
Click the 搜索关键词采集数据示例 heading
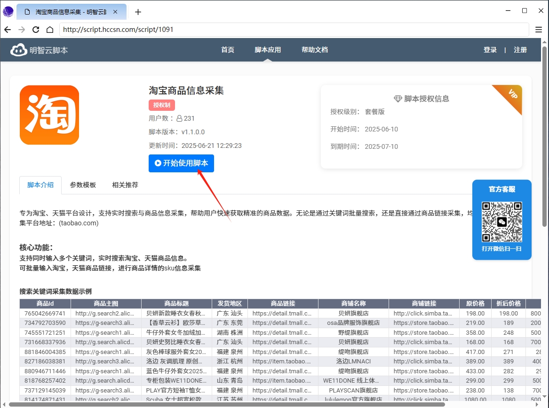56,292
